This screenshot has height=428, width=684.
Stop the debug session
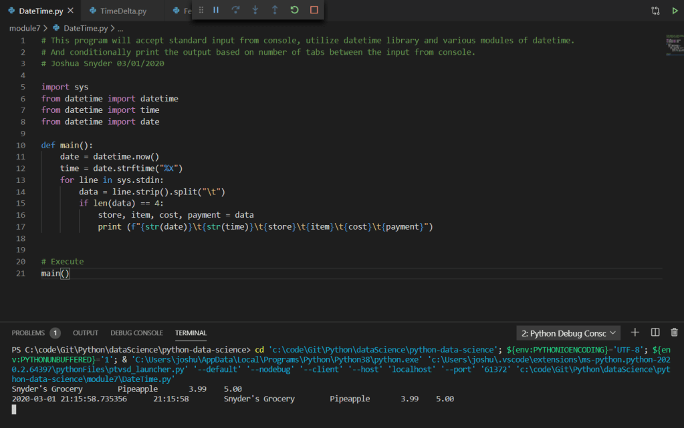point(314,10)
